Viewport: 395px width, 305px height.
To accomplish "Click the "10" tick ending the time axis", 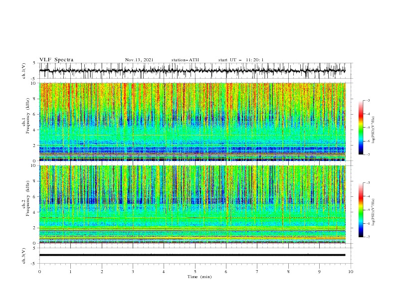I will [351, 272].
